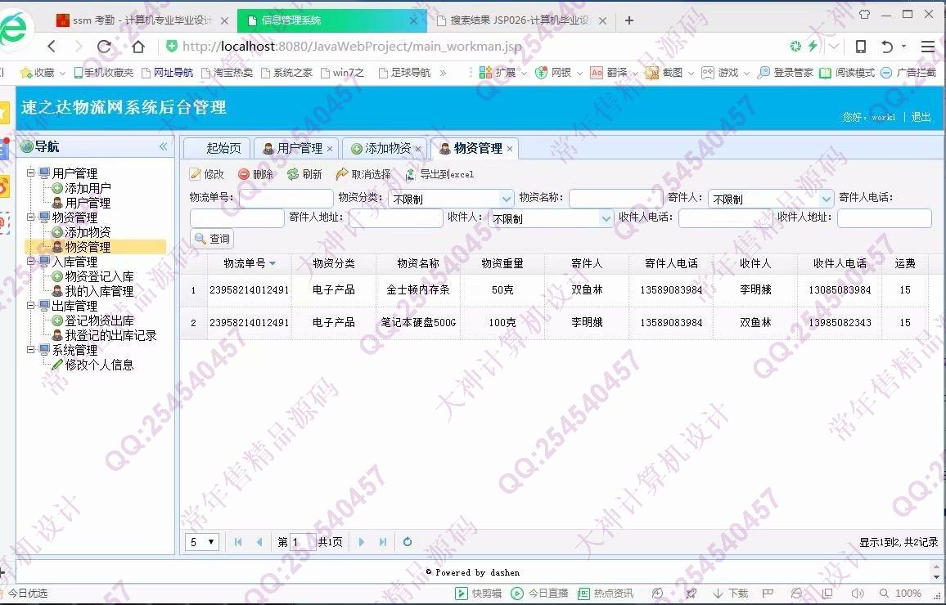
Task: Open 寄件人 dropdown
Action: (x=826, y=199)
